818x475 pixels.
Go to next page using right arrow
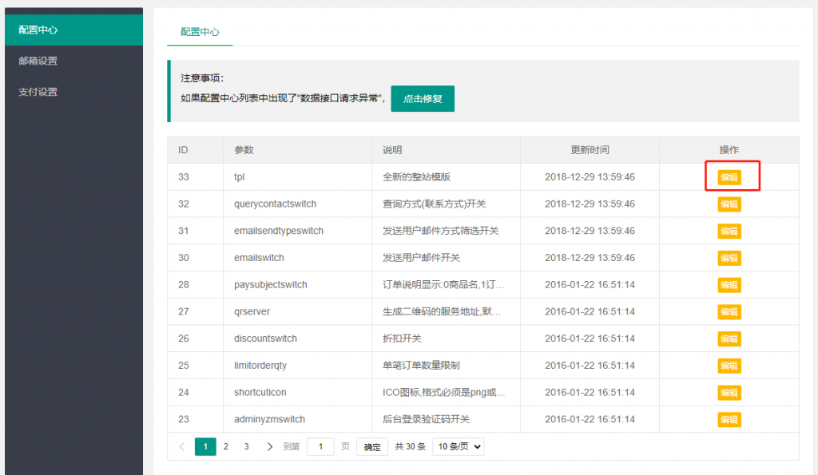[x=269, y=447]
